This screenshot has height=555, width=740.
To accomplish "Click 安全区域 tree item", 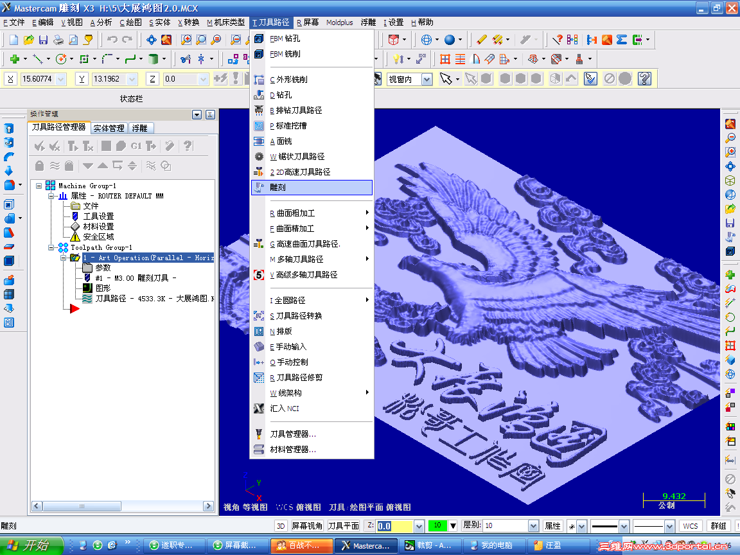I will (98, 237).
